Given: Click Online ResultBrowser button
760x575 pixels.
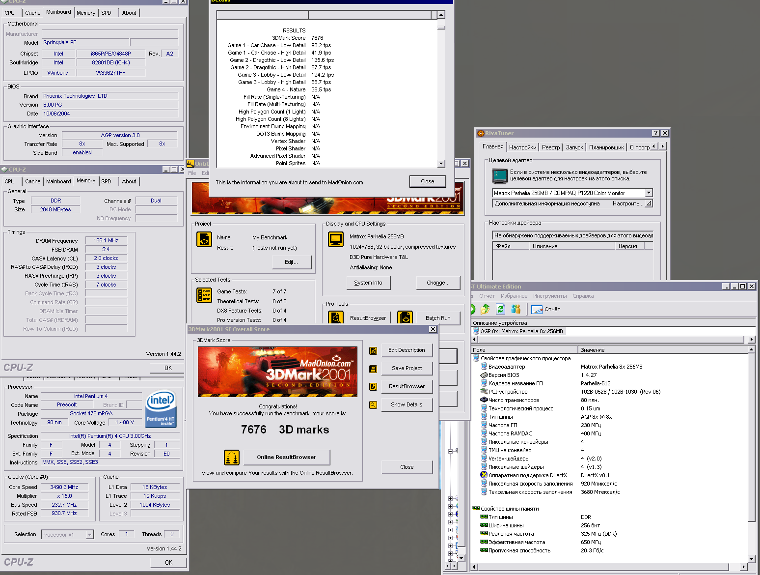Looking at the screenshot, I should (x=287, y=458).
